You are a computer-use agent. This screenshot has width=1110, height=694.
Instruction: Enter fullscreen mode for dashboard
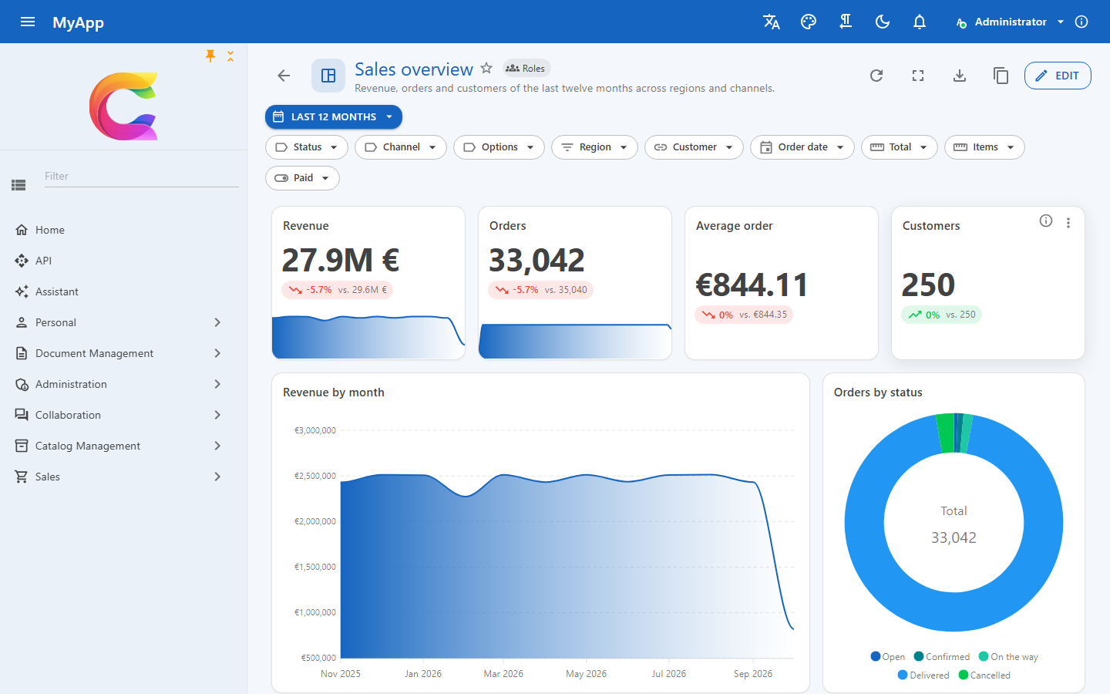[x=918, y=76]
